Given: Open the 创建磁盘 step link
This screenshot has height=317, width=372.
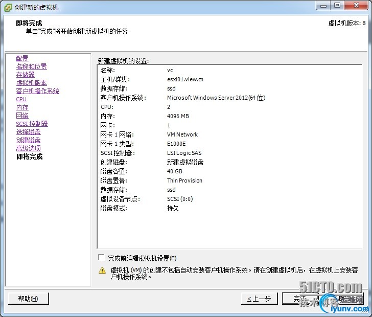Looking at the screenshot, I should pos(28,140).
